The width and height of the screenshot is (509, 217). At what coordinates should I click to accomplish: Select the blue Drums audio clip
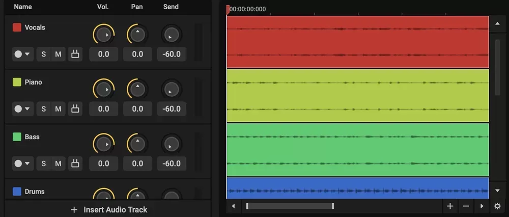358,188
